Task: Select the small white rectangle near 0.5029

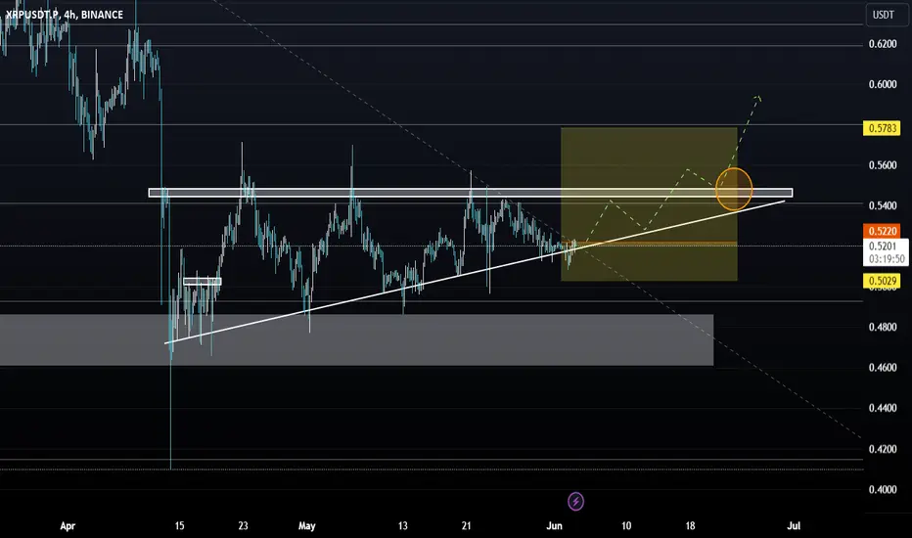Action: click(x=202, y=282)
